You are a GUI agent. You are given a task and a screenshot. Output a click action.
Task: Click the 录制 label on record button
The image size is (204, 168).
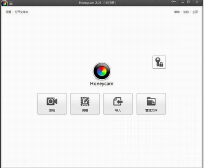tap(52, 110)
